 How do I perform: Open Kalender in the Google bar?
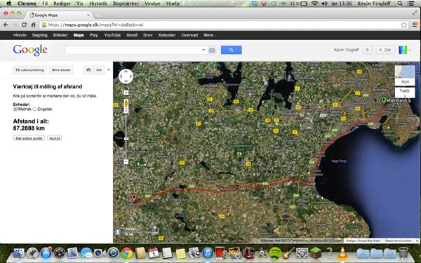point(167,35)
